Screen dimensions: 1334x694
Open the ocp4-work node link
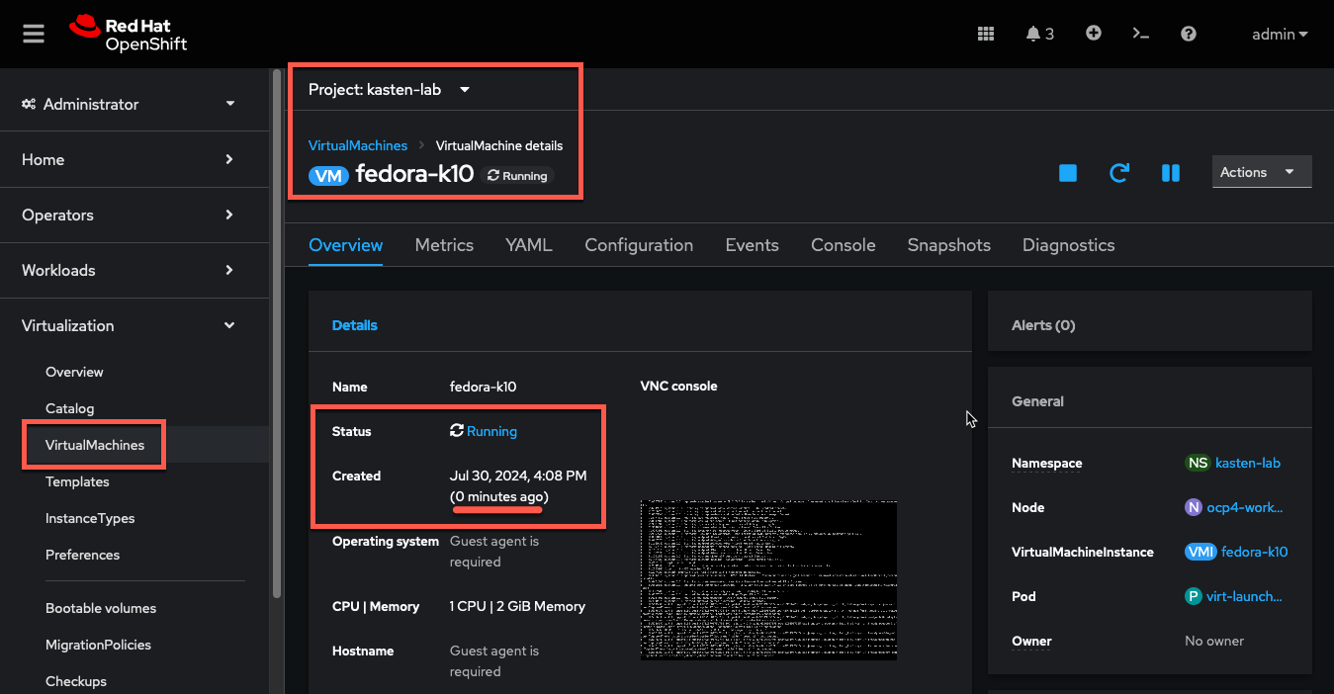[x=1245, y=507]
